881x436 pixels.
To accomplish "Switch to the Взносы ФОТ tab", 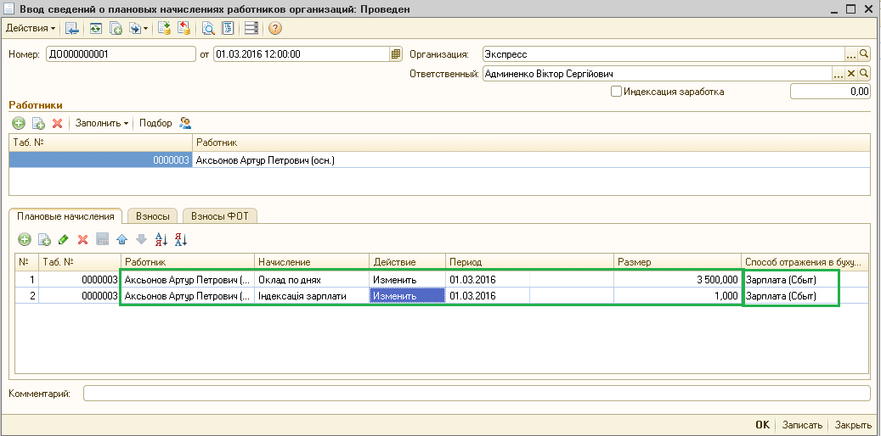I will [x=220, y=216].
